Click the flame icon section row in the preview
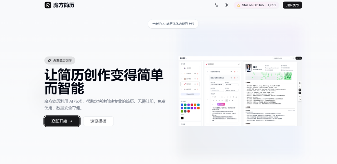Image resolution: width=337 pixels, height=164 pixels. [x=190, y=74]
